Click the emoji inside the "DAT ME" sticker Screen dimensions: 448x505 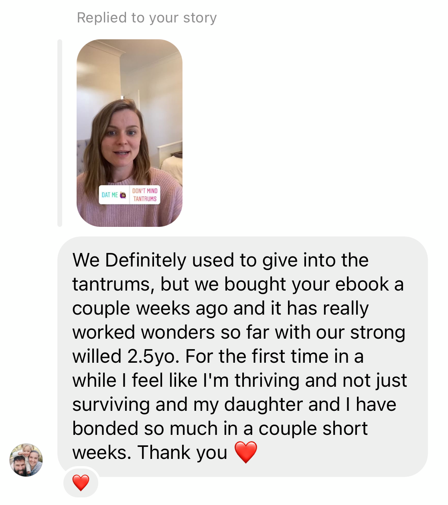click(x=123, y=195)
